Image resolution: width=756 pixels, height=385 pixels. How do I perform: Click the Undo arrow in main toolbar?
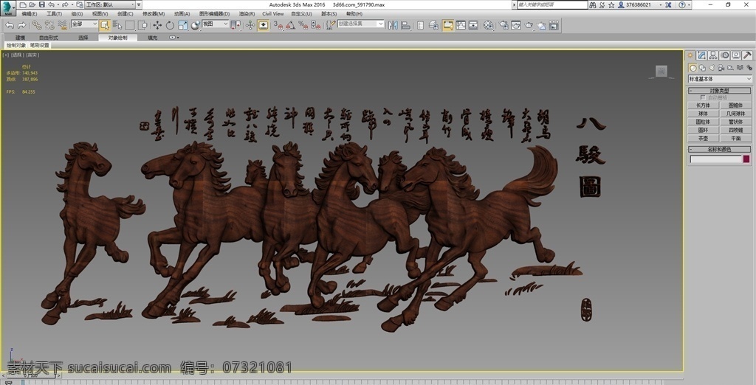pyautogui.click(x=10, y=25)
